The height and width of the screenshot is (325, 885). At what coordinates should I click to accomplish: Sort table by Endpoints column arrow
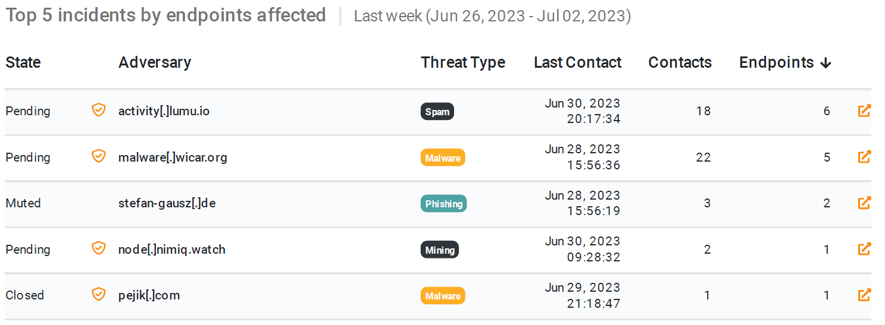(825, 63)
